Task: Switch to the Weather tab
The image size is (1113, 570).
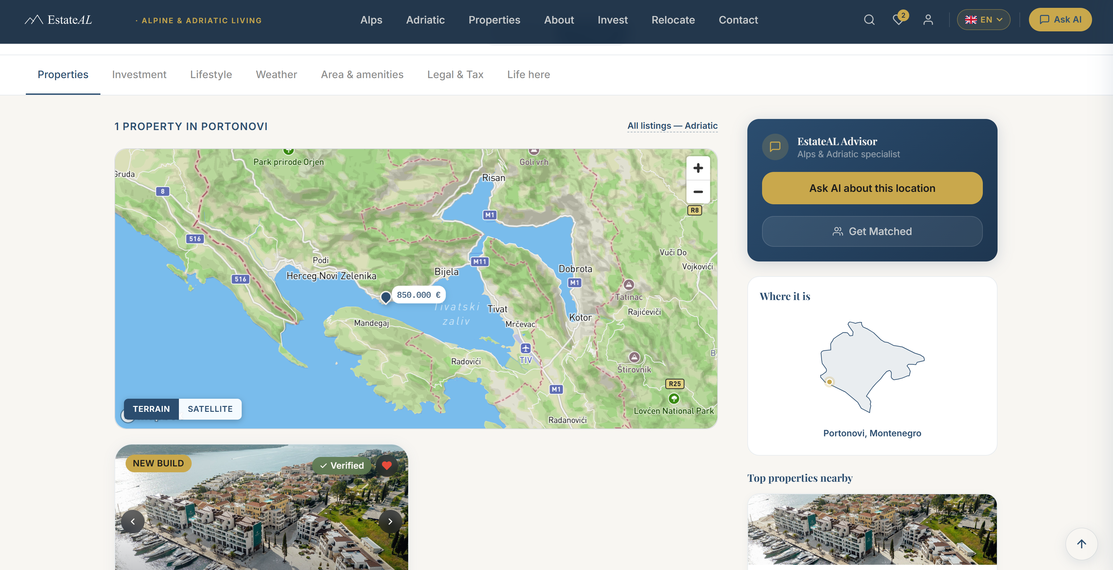Action: 276,75
